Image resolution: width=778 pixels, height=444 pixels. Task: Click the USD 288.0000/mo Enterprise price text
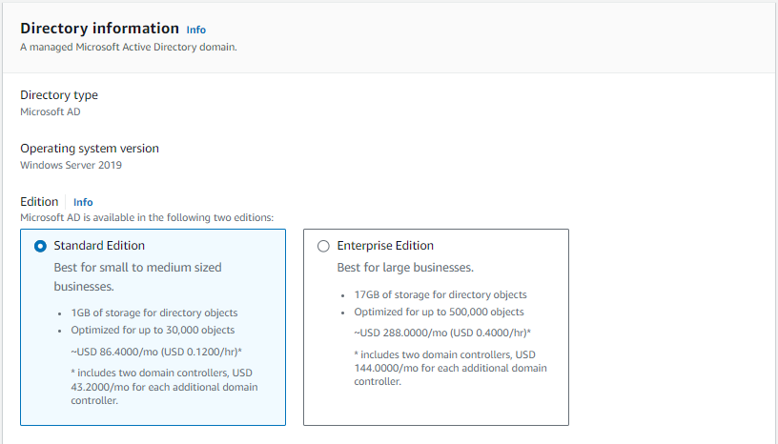pos(442,333)
